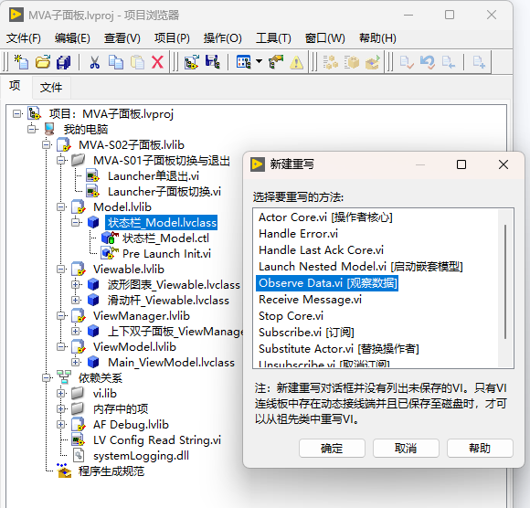Switch to the 项 tab

[15, 86]
